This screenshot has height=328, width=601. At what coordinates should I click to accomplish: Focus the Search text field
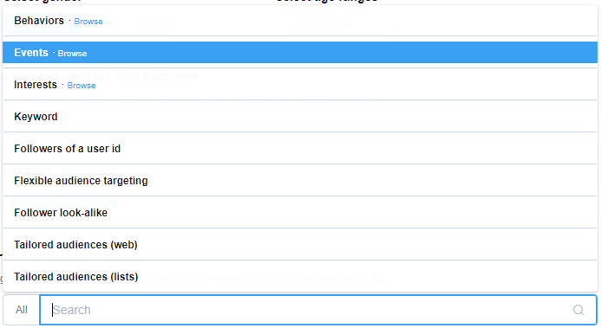[x=318, y=310]
